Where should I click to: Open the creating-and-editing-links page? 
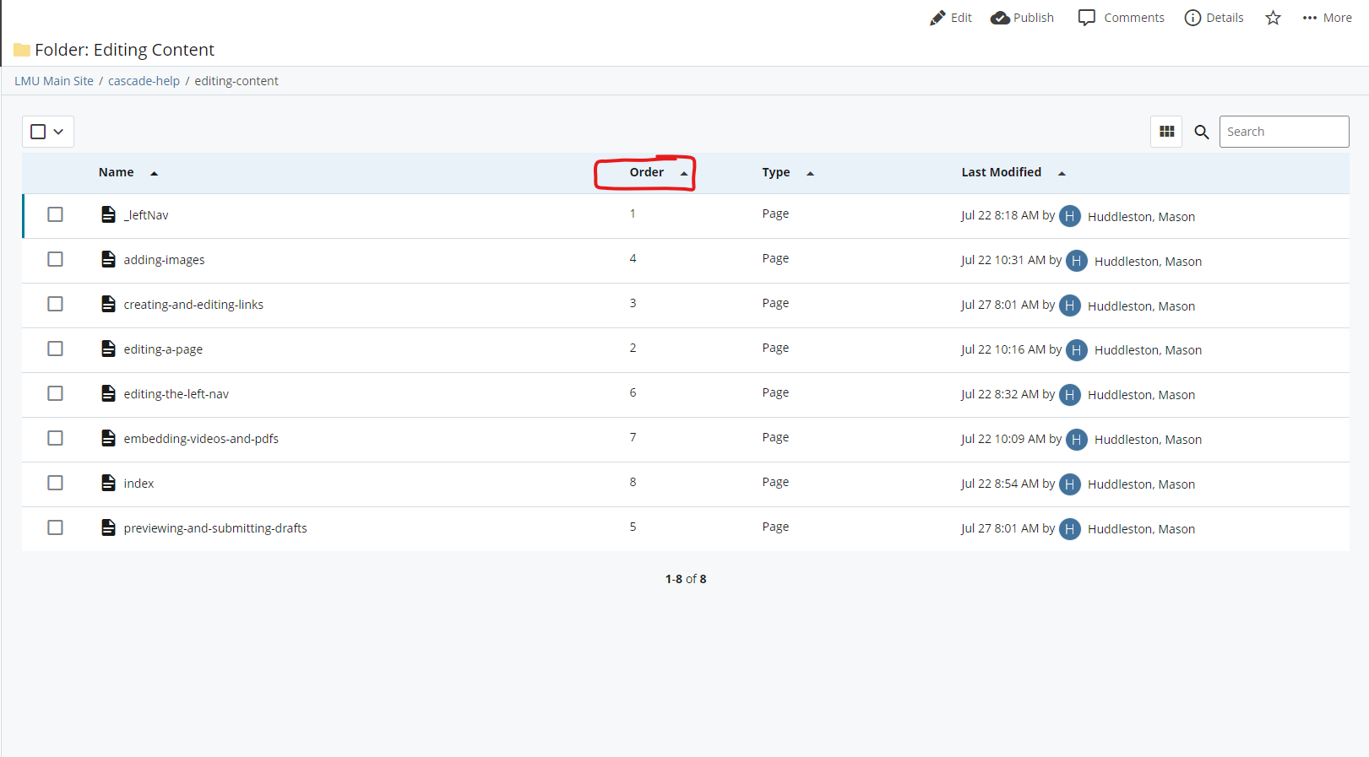193,305
